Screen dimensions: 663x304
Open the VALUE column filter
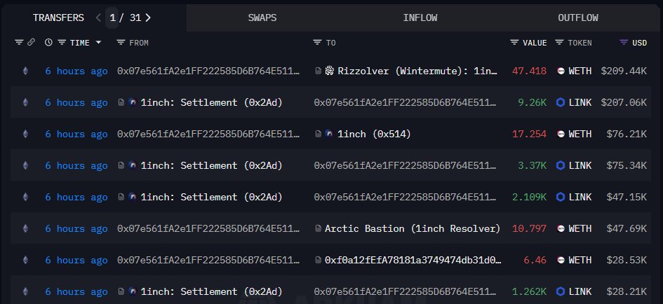pos(514,42)
